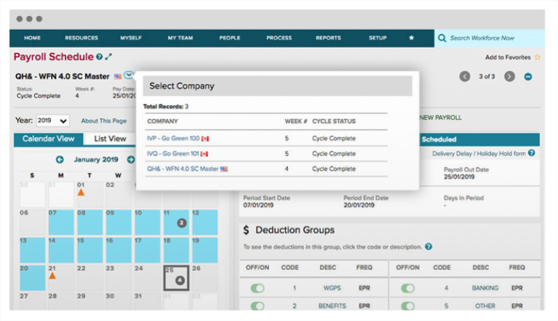Click Payroll Out Date value 25/01/2019
The image size is (558, 321).
point(459,176)
